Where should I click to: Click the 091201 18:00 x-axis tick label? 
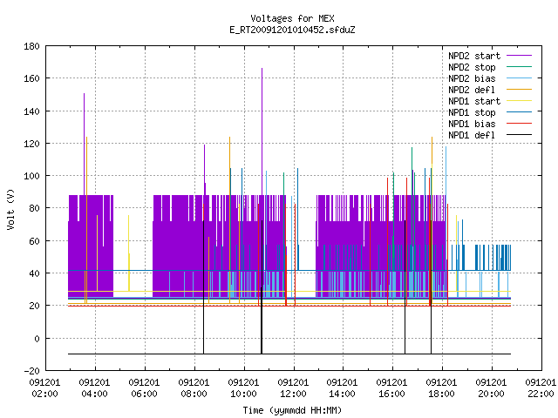click(441, 388)
